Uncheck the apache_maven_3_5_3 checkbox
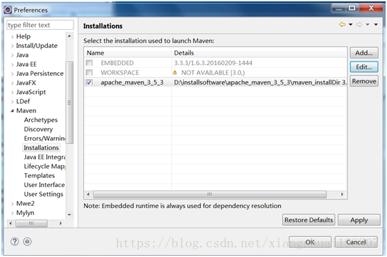 (x=89, y=82)
